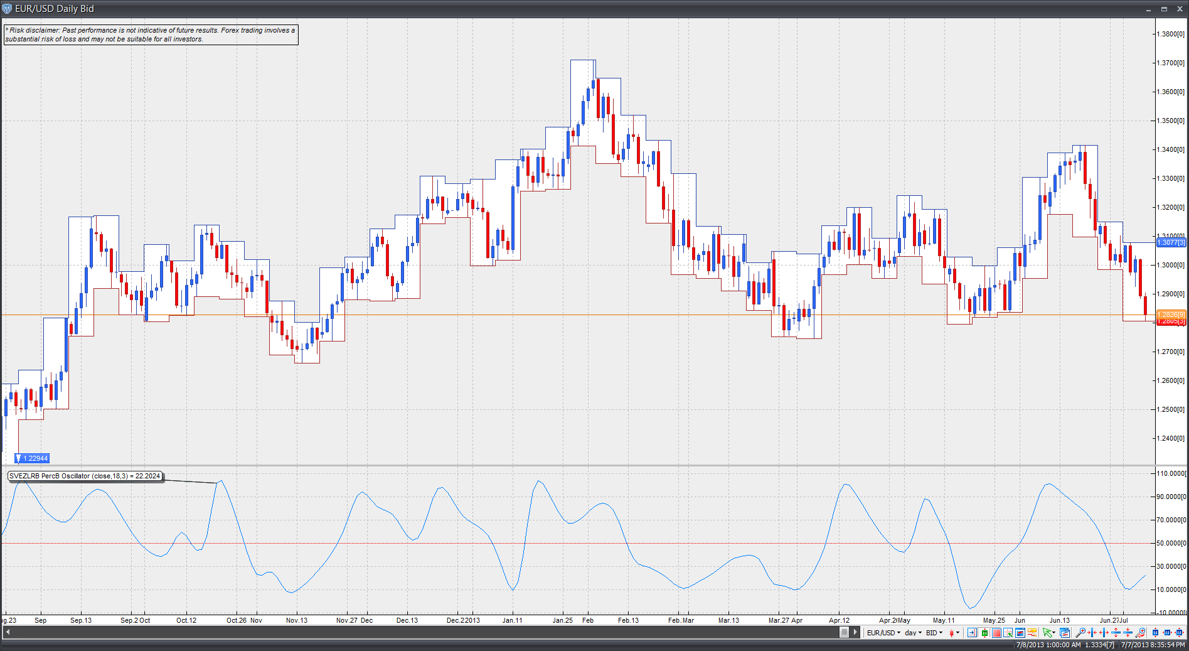Click the scroll-left arrow on the time scrollbar

8,632
